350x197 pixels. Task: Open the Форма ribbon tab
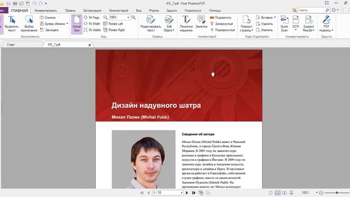154,10
